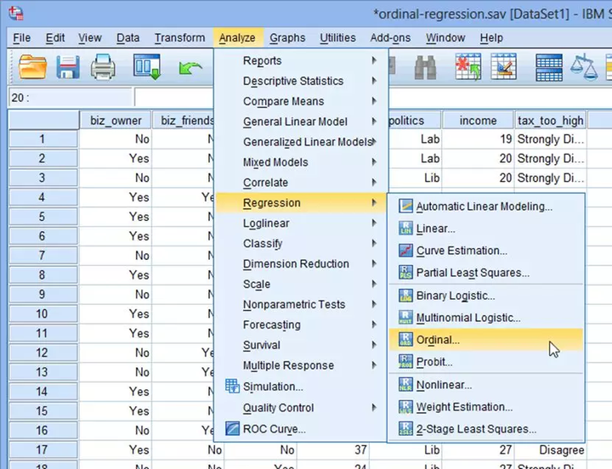Open the Transform menu
Screen dimensions: 612x469
pyautogui.click(x=179, y=38)
